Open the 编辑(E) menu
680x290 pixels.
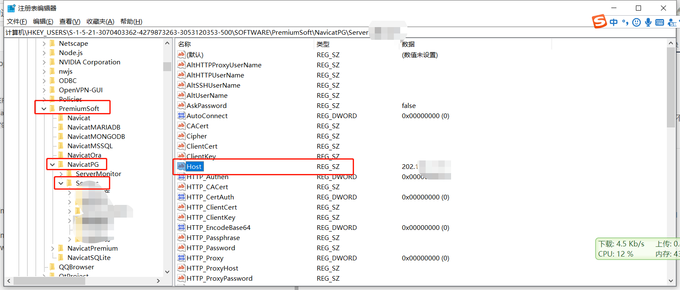(x=43, y=22)
